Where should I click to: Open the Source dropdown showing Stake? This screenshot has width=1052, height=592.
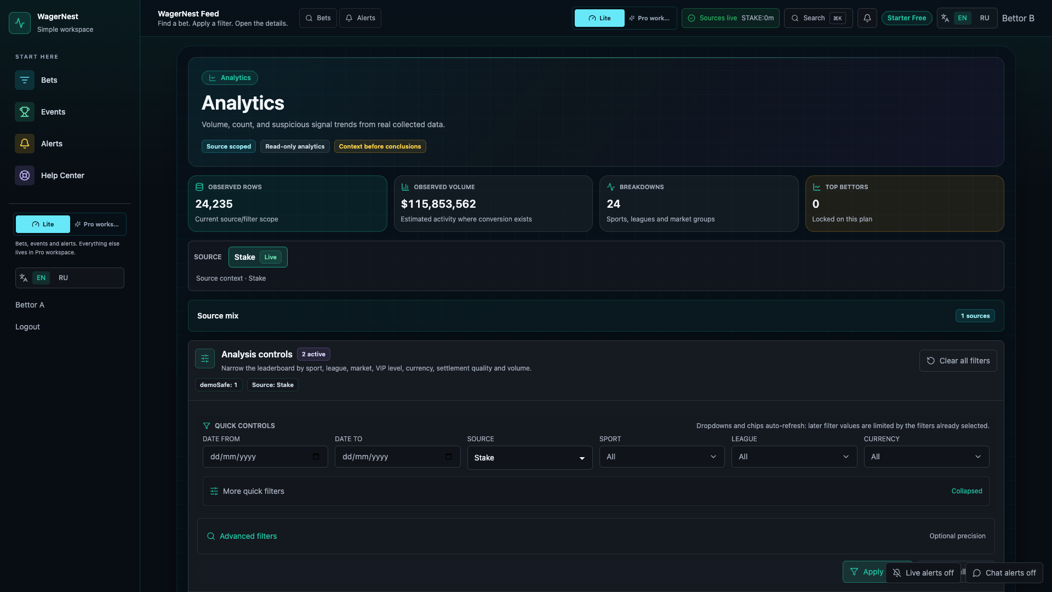tap(530, 458)
